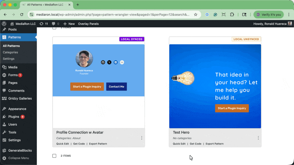Reload the page with the browser refresh icon
The height and width of the screenshot is (165, 294).
[x=22, y=15]
